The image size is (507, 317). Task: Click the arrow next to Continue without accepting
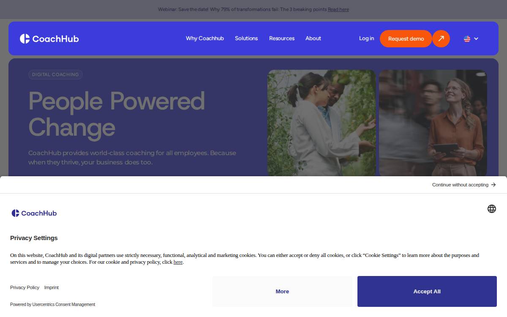click(x=493, y=185)
